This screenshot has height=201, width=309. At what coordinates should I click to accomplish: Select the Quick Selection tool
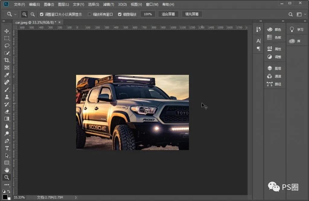click(7, 53)
